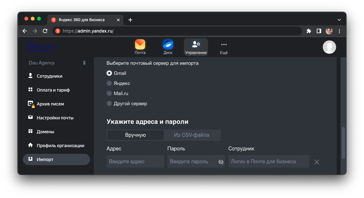
Task: Click the Yandex site icon in address bar
Action: (x=58, y=31)
